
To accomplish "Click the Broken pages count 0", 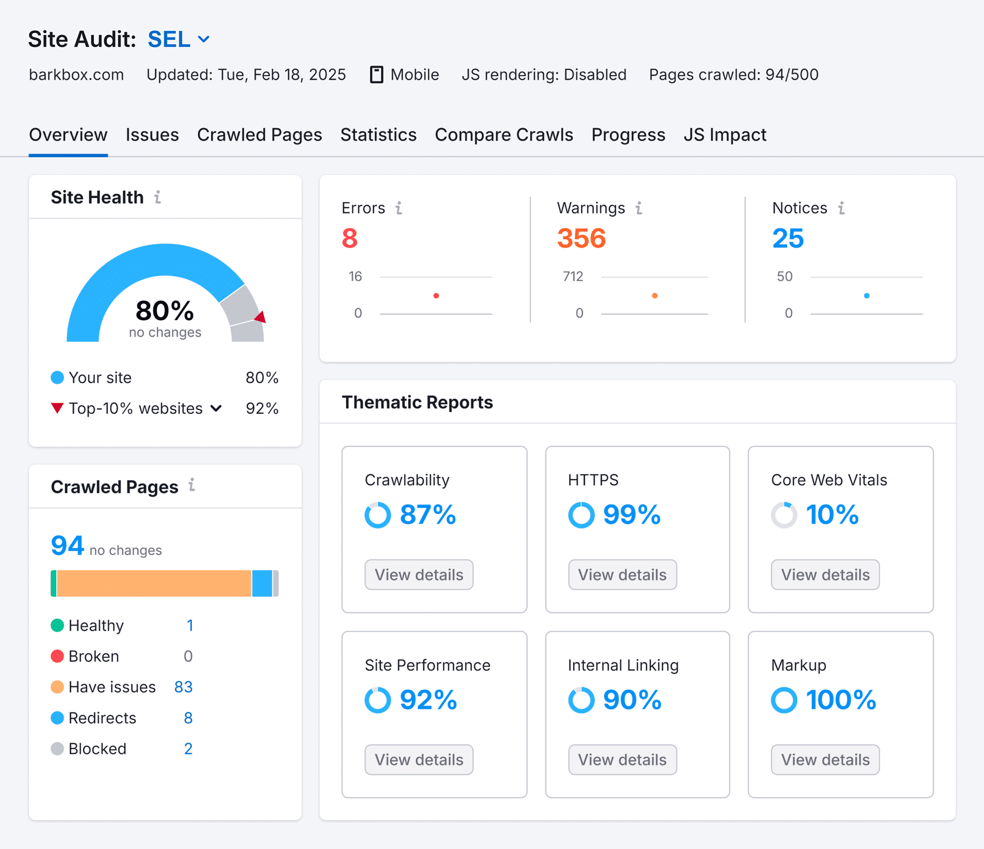I will click(188, 656).
